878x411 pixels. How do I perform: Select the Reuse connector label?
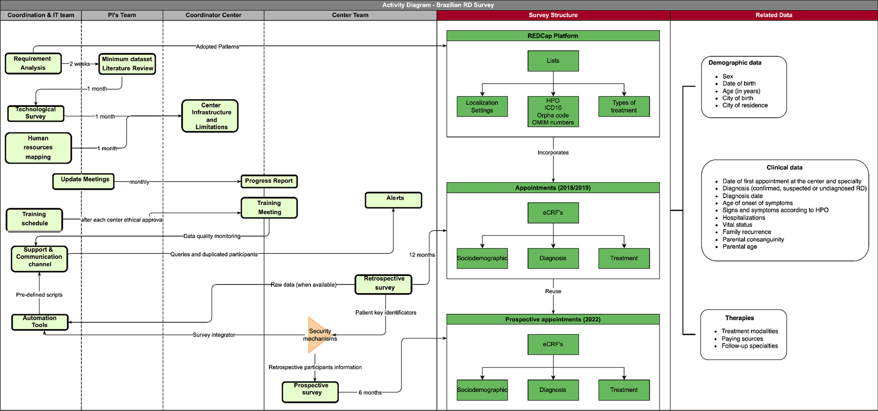[553, 291]
